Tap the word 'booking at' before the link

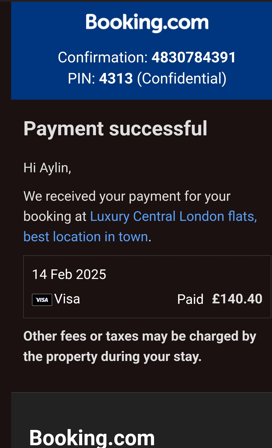pos(55,216)
